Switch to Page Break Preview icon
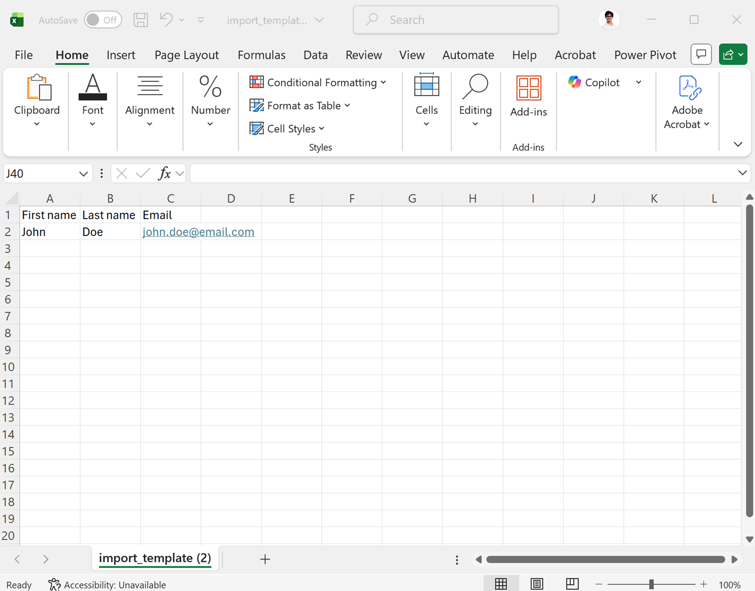Screen dimensions: 755x591 point(572,584)
